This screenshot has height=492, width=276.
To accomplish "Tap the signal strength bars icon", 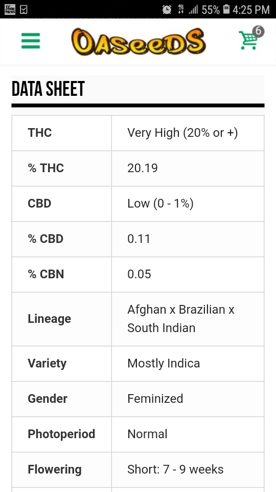I will tap(193, 10).
